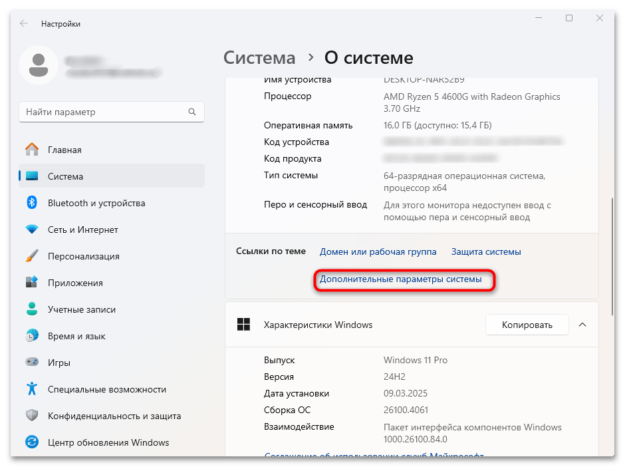Select the Игры gamepad icon
The height and width of the screenshot is (467, 625).
pos(31,363)
